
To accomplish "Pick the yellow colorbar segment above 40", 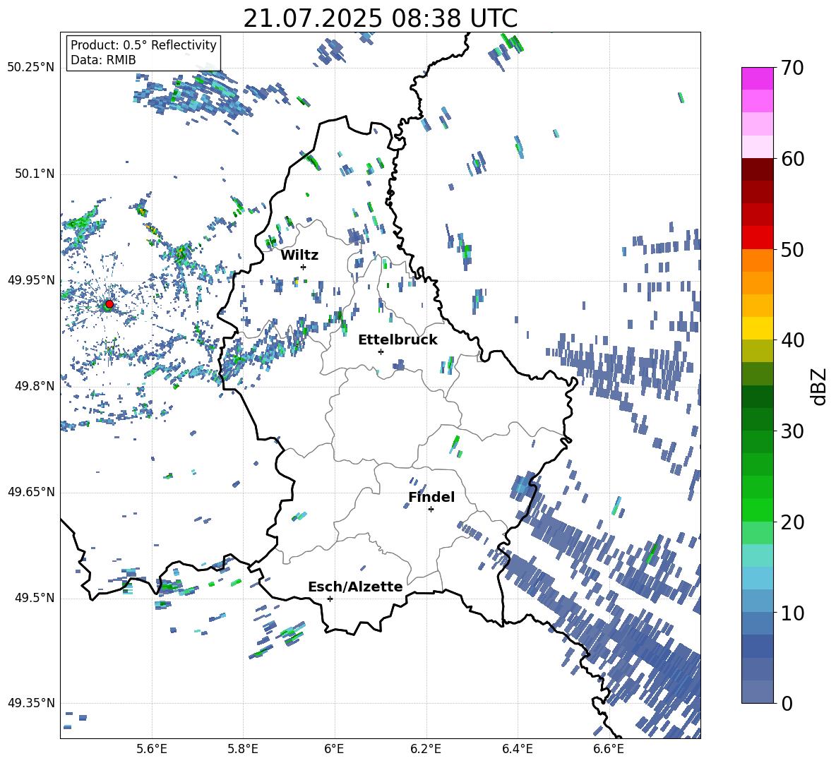I will click(x=758, y=328).
